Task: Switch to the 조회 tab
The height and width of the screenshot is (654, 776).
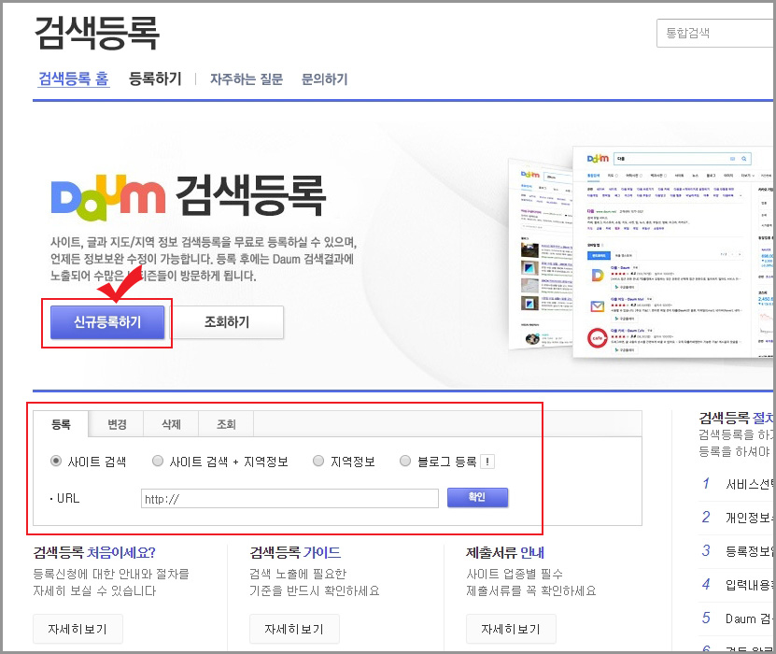Action: click(226, 424)
